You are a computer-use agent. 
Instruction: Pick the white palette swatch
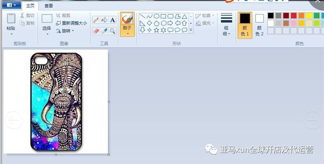271,23
